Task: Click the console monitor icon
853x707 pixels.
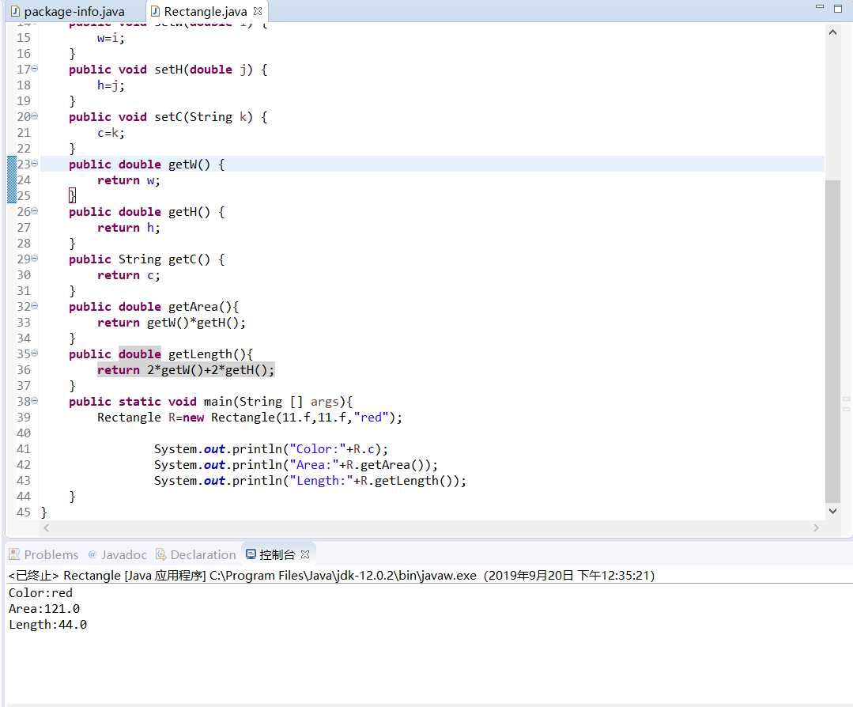Action: (251, 554)
